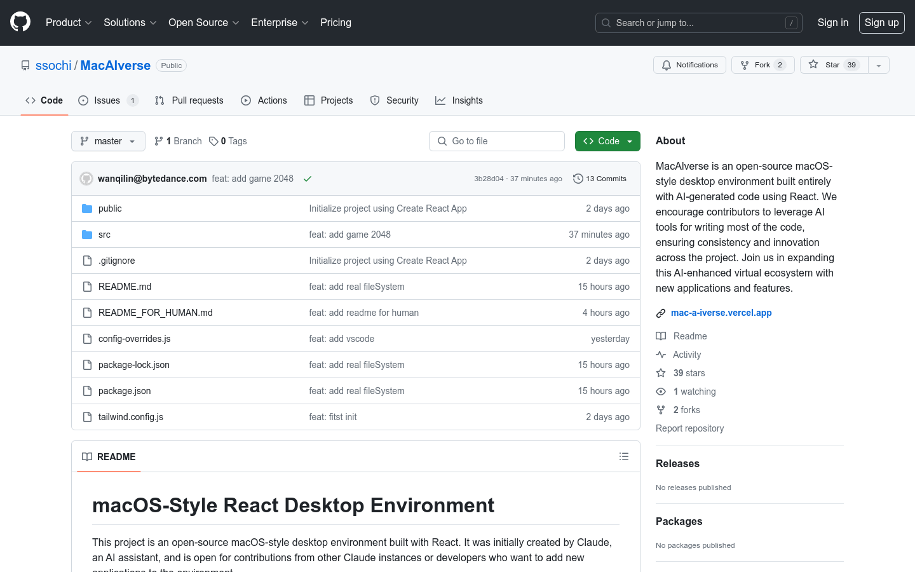Screen dimensions: 915x572
Task: Open the star lists dropdown arrow
Action: click(x=879, y=65)
